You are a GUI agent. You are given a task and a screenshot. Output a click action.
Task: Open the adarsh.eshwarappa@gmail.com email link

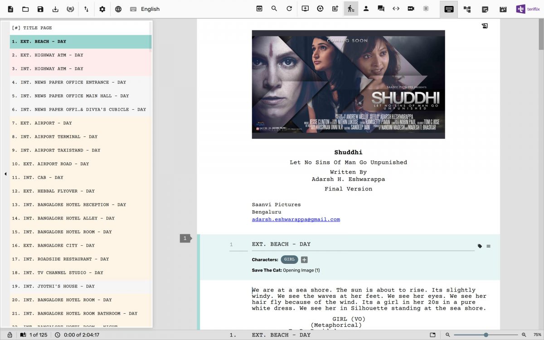(x=296, y=219)
